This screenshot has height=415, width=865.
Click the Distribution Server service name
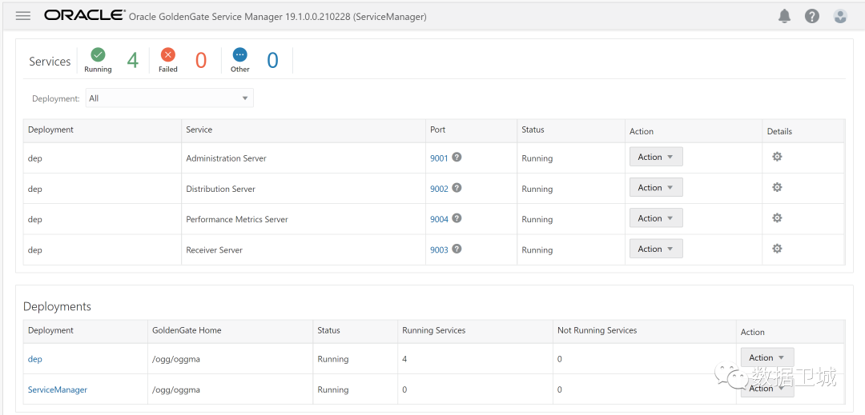pos(221,189)
